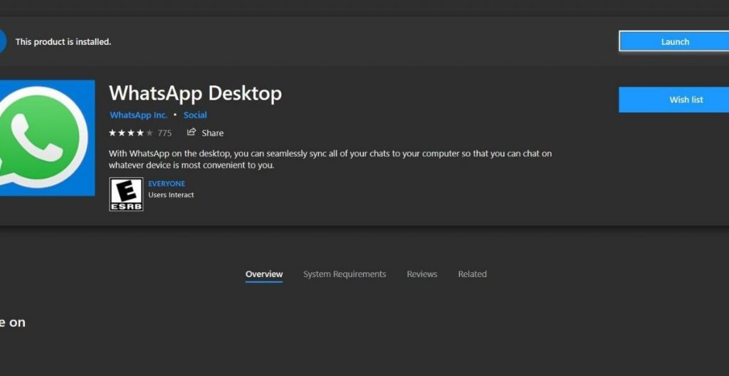729x376 pixels.
Task: Click the app description paragraph
Action: (330, 159)
